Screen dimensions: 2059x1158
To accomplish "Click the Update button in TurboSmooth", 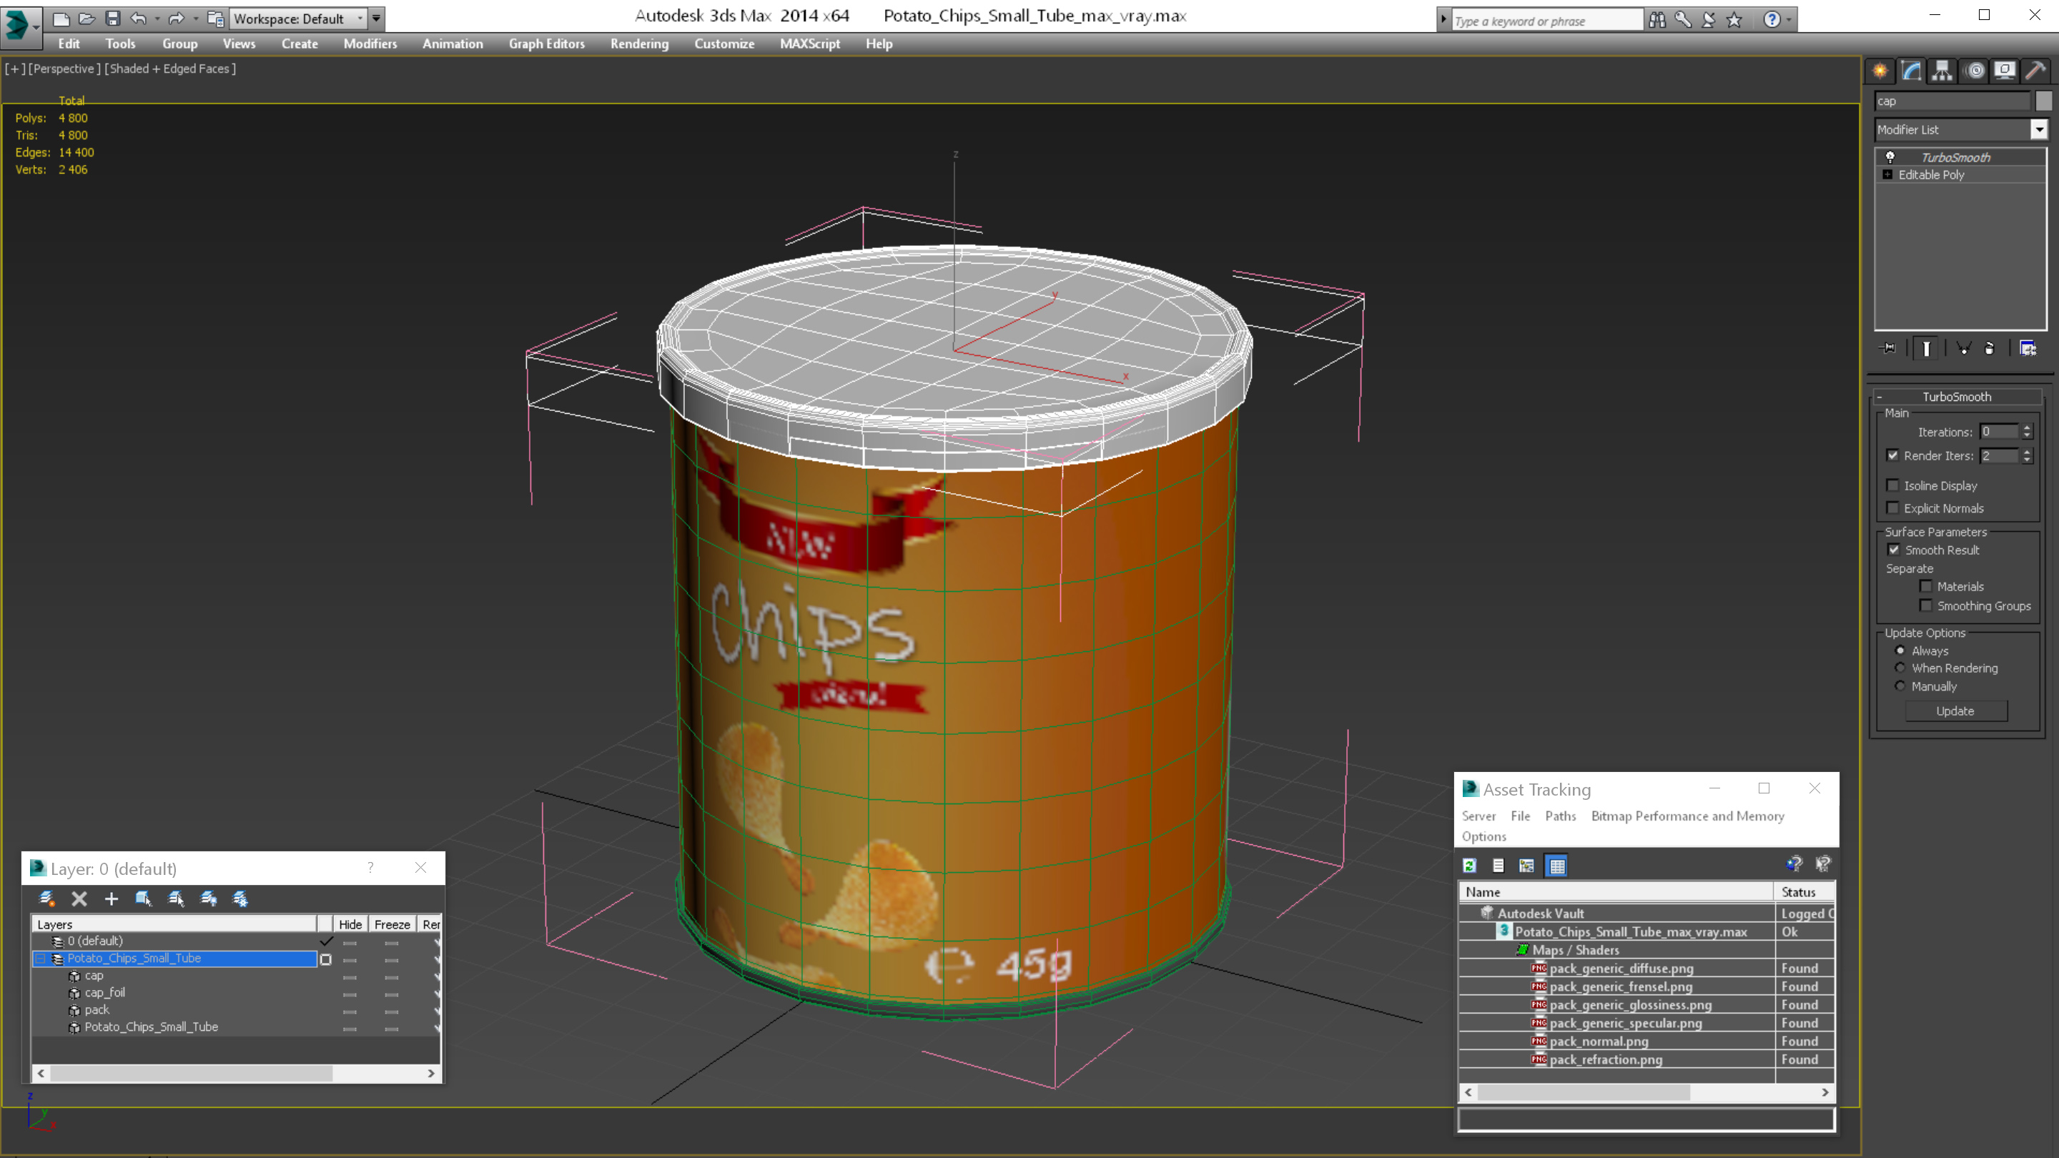I will tap(1955, 711).
